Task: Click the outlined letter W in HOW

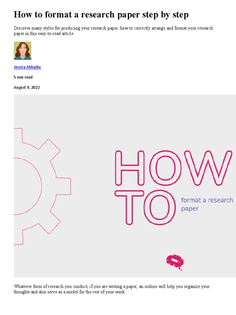Action: coord(208,168)
